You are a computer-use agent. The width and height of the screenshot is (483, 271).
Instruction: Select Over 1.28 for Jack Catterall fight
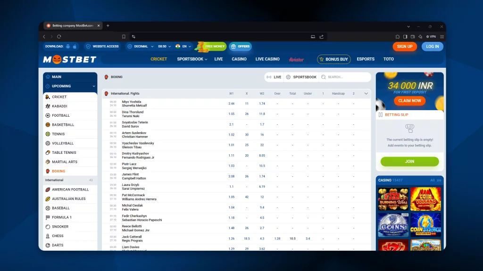(x=277, y=239)
